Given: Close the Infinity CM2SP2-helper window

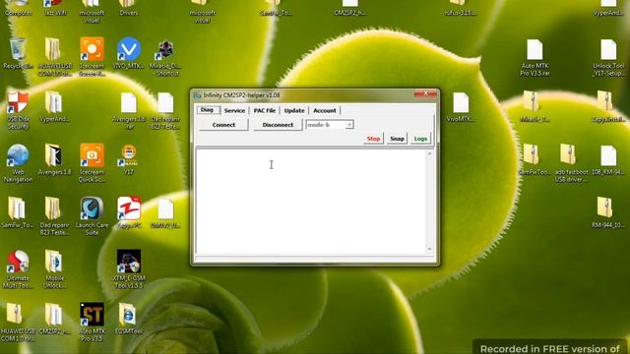Looking at the screenshot, I should pos(425,94).
